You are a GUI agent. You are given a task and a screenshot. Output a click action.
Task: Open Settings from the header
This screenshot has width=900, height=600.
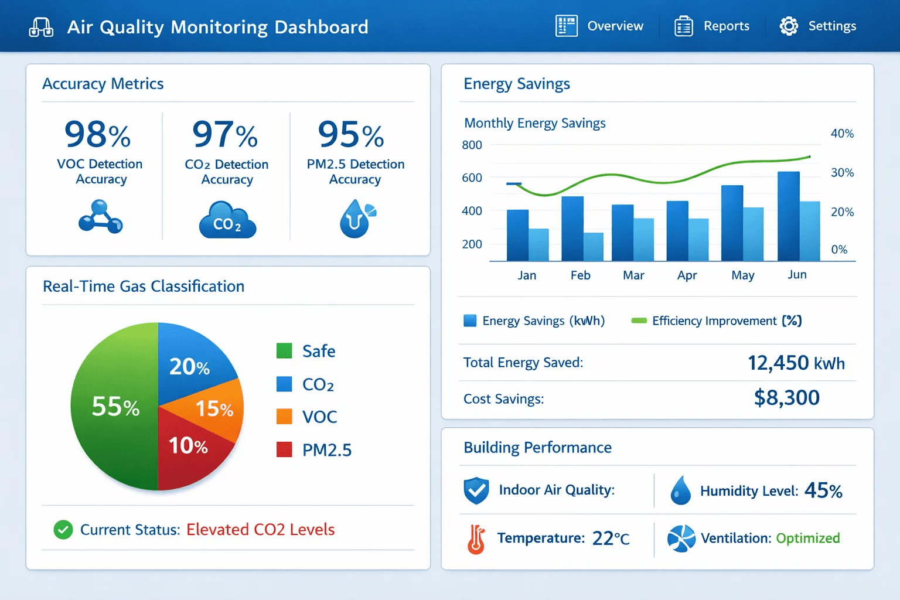coord(817,26)
